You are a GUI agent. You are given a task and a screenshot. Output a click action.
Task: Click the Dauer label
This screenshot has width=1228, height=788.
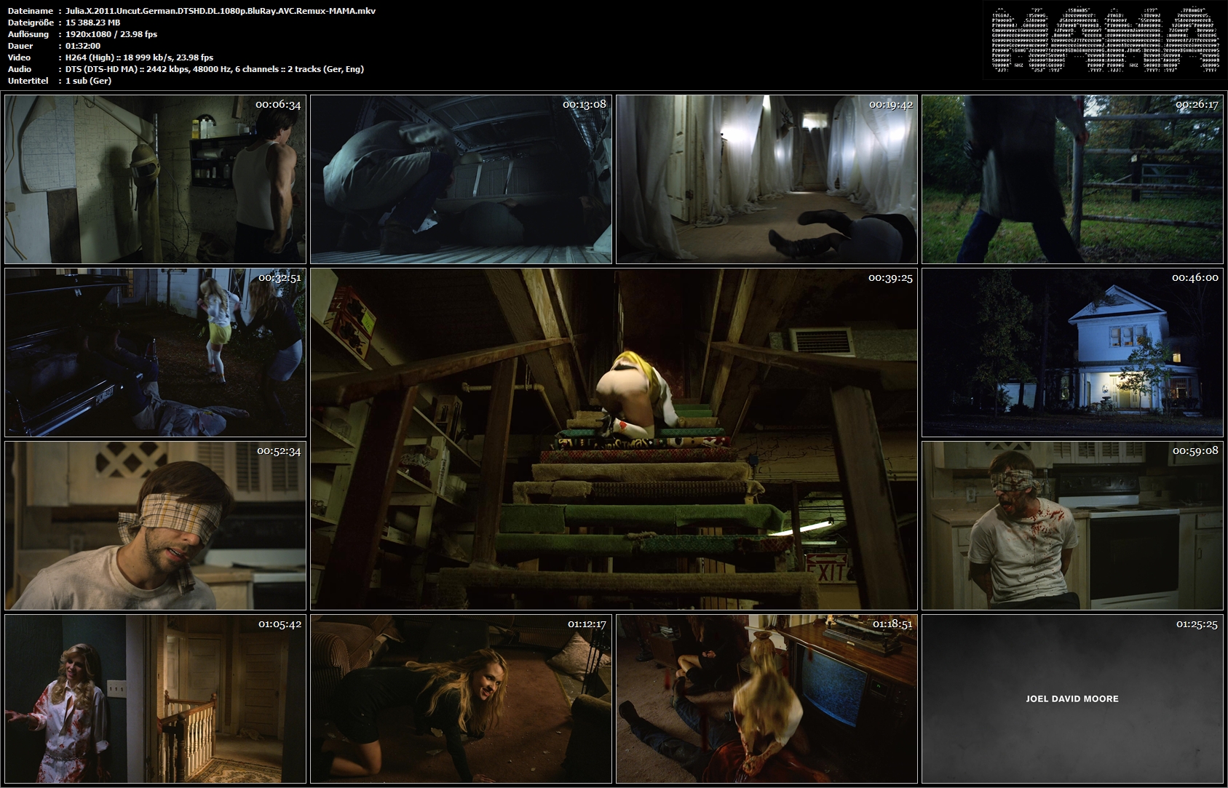point(20,46)
